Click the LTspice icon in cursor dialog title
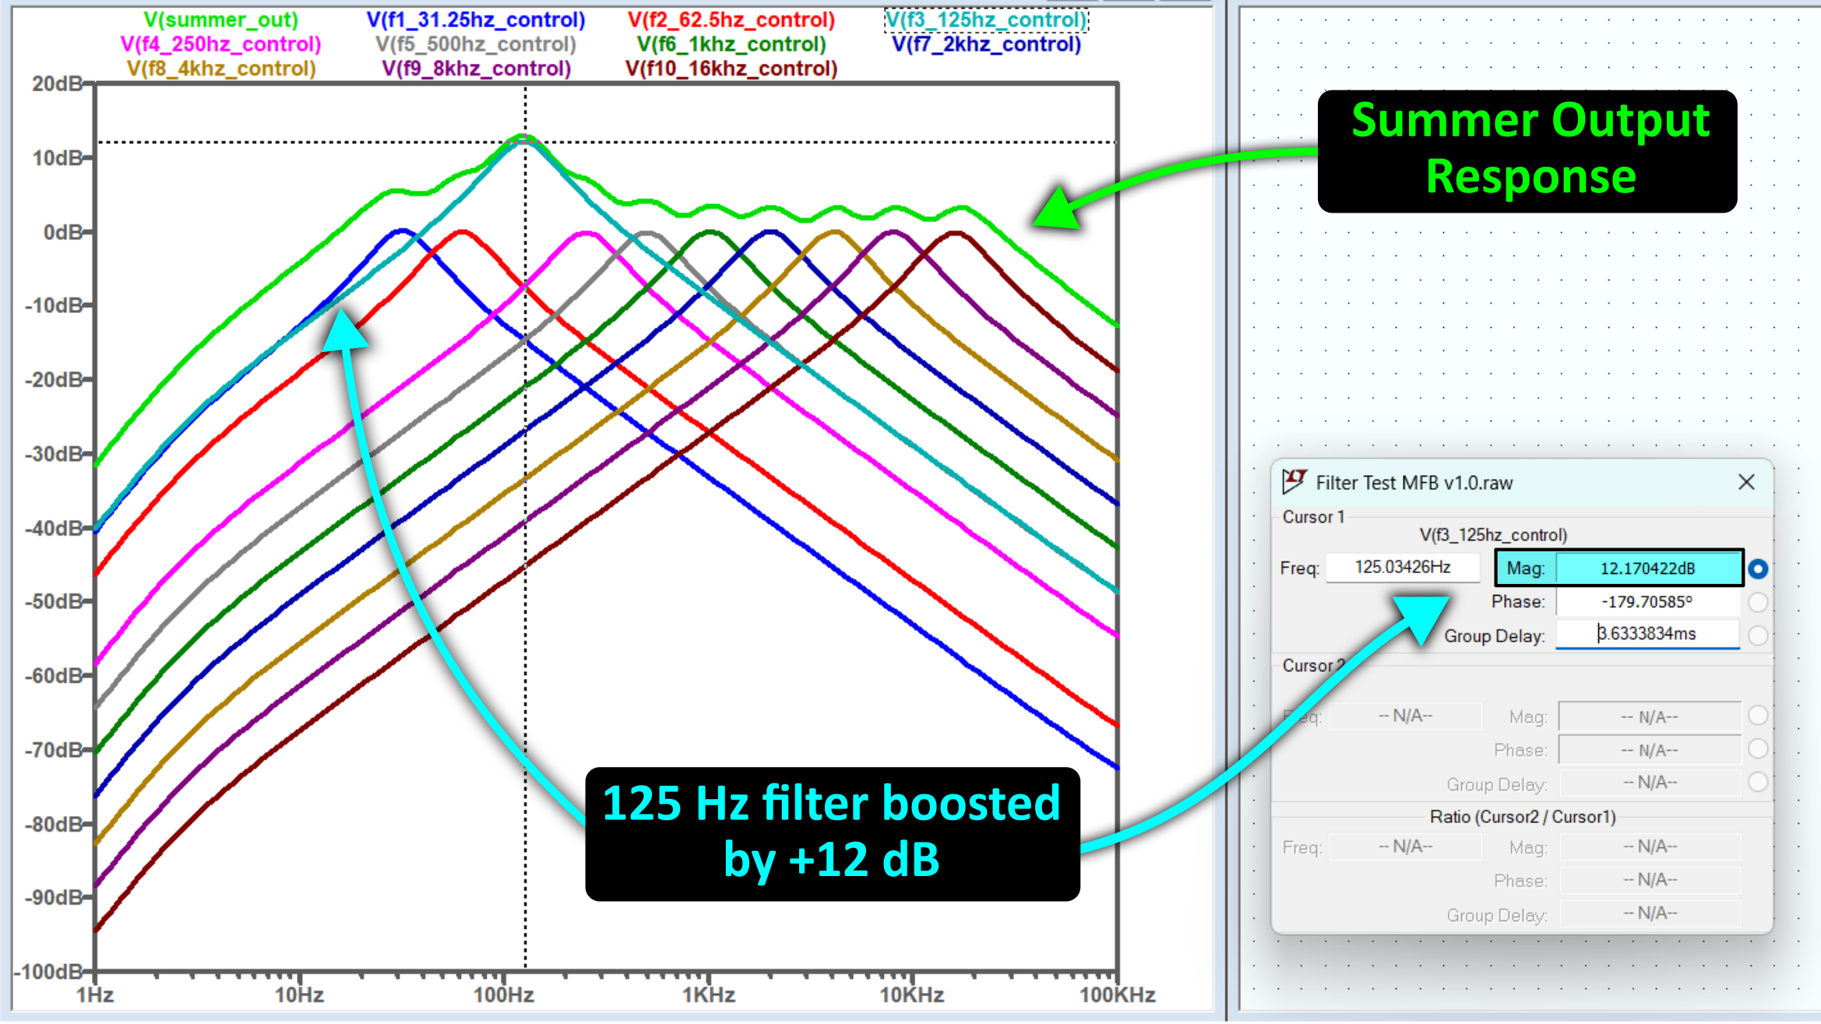This screenshot has height=1024, width=1821. [x=1294, y=481]
